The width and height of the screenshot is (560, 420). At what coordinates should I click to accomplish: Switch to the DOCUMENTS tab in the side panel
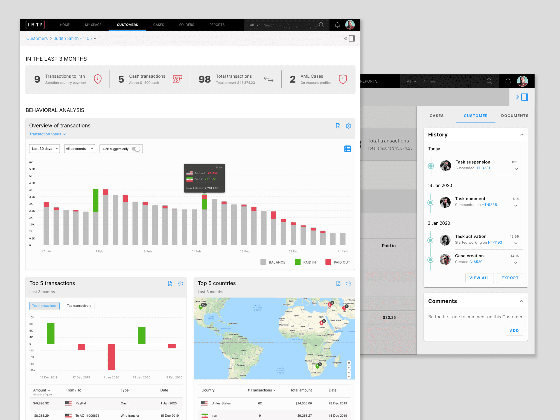pos(514,116)
